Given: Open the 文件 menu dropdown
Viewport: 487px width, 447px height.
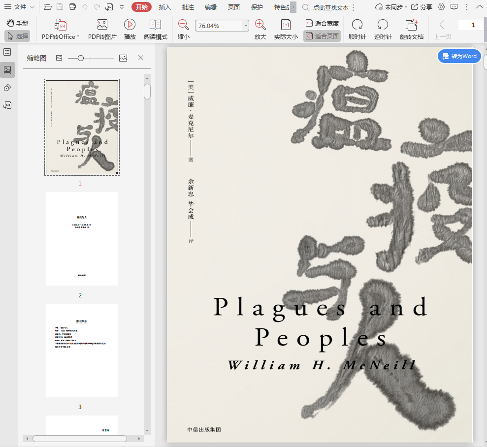Looking at the screenshot, I should (x=20, y=7).
